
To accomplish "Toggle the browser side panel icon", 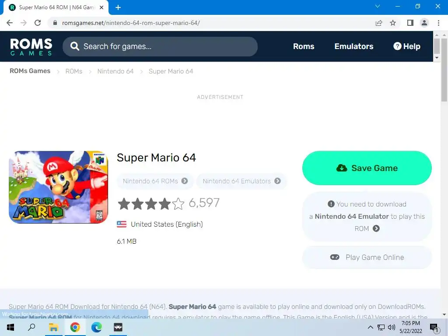I will [410, 23].
